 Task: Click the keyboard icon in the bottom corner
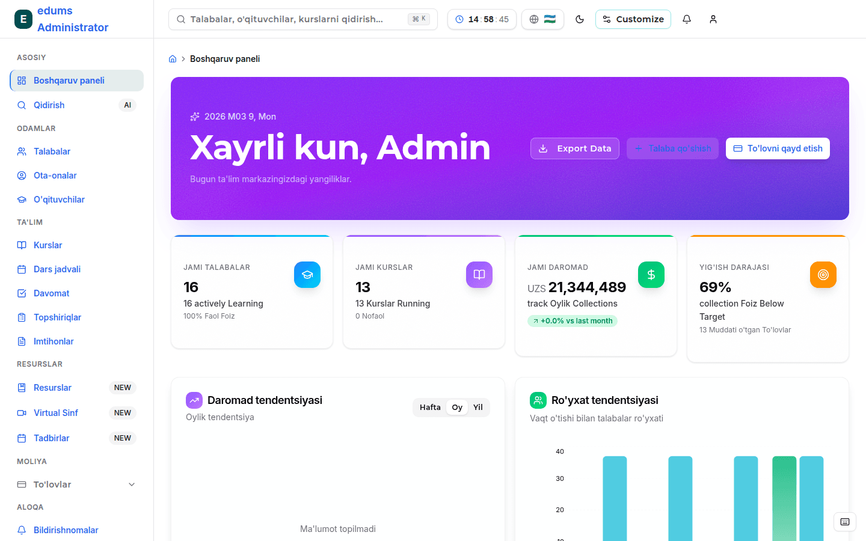point(844,522)
